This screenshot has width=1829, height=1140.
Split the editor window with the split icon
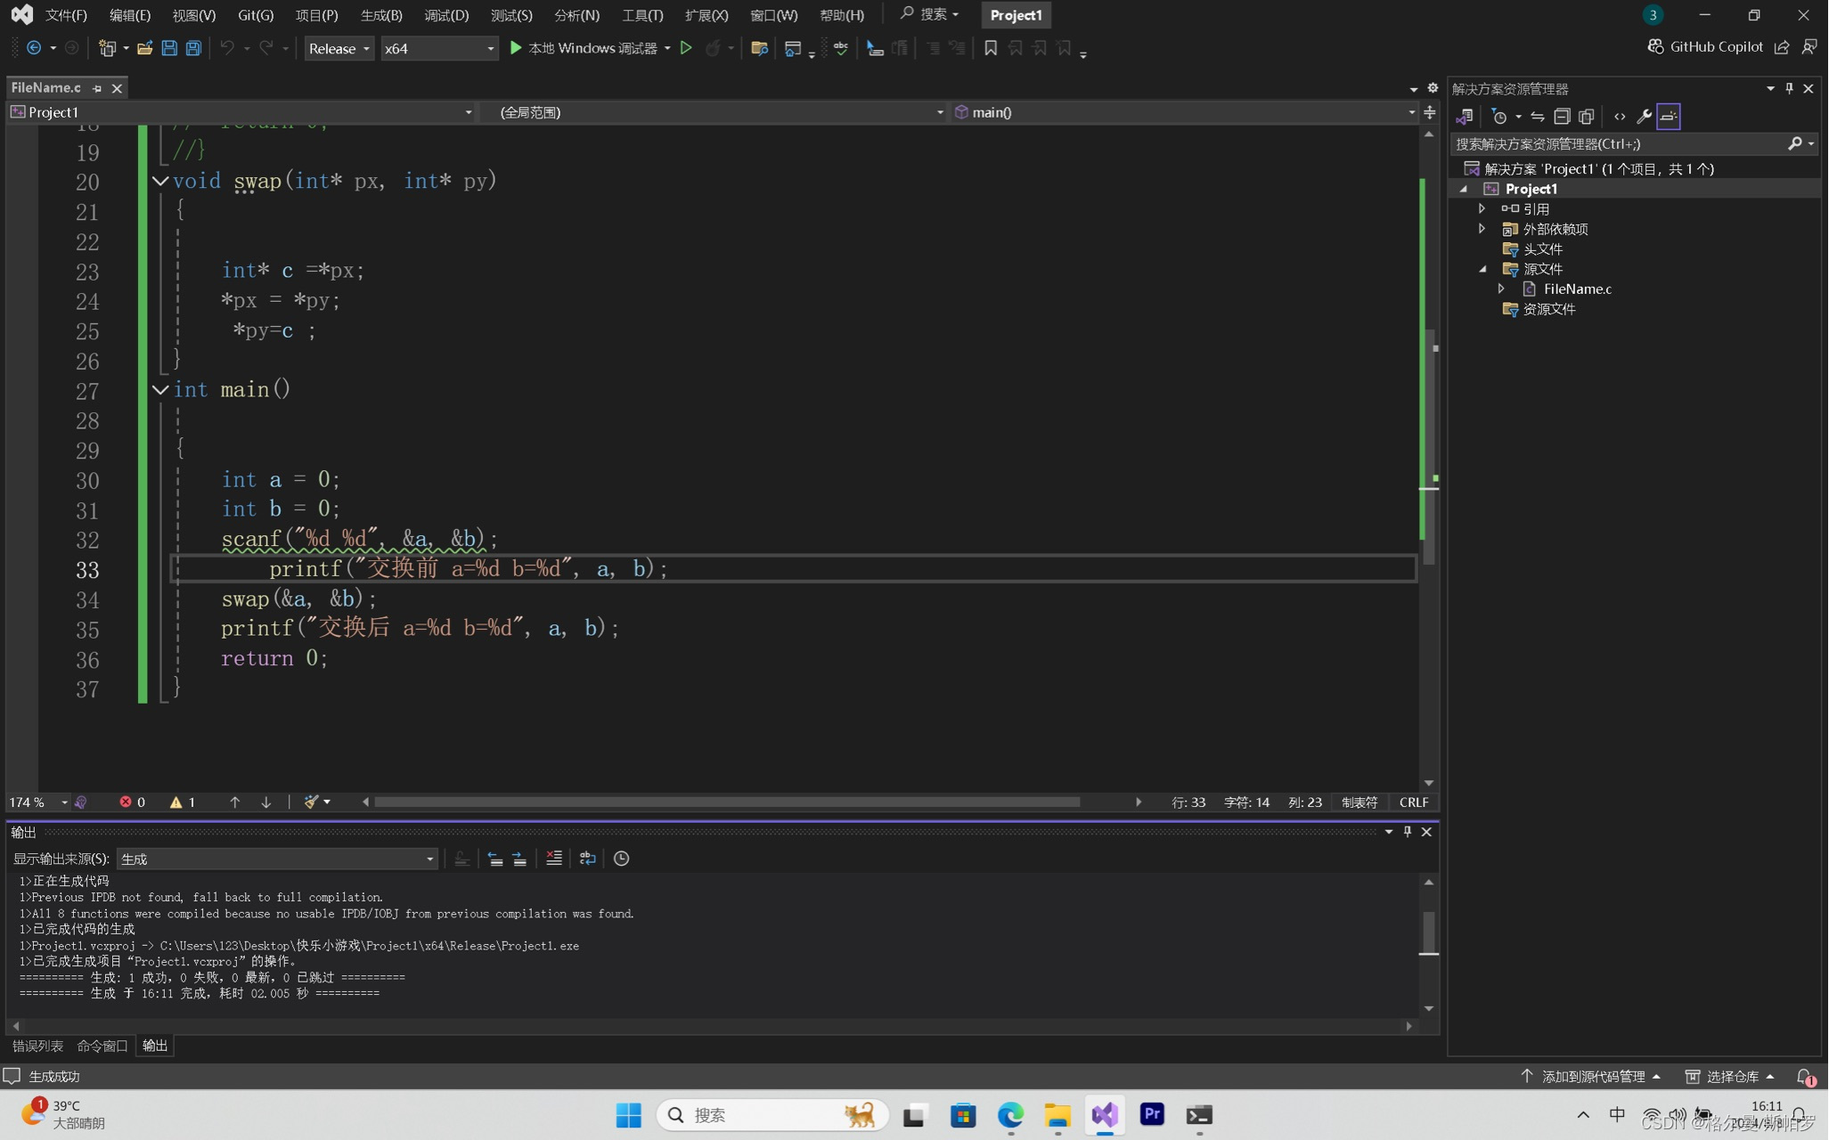click(1429, 112)
